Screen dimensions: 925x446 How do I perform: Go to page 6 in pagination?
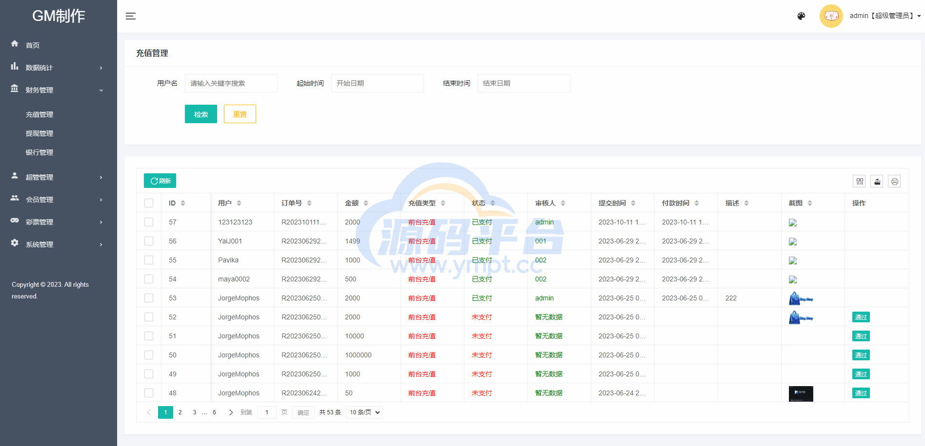tap(214, 412)
